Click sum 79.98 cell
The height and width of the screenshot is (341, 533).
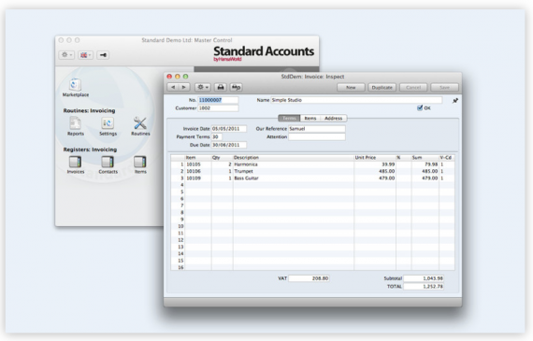point(425,164)
